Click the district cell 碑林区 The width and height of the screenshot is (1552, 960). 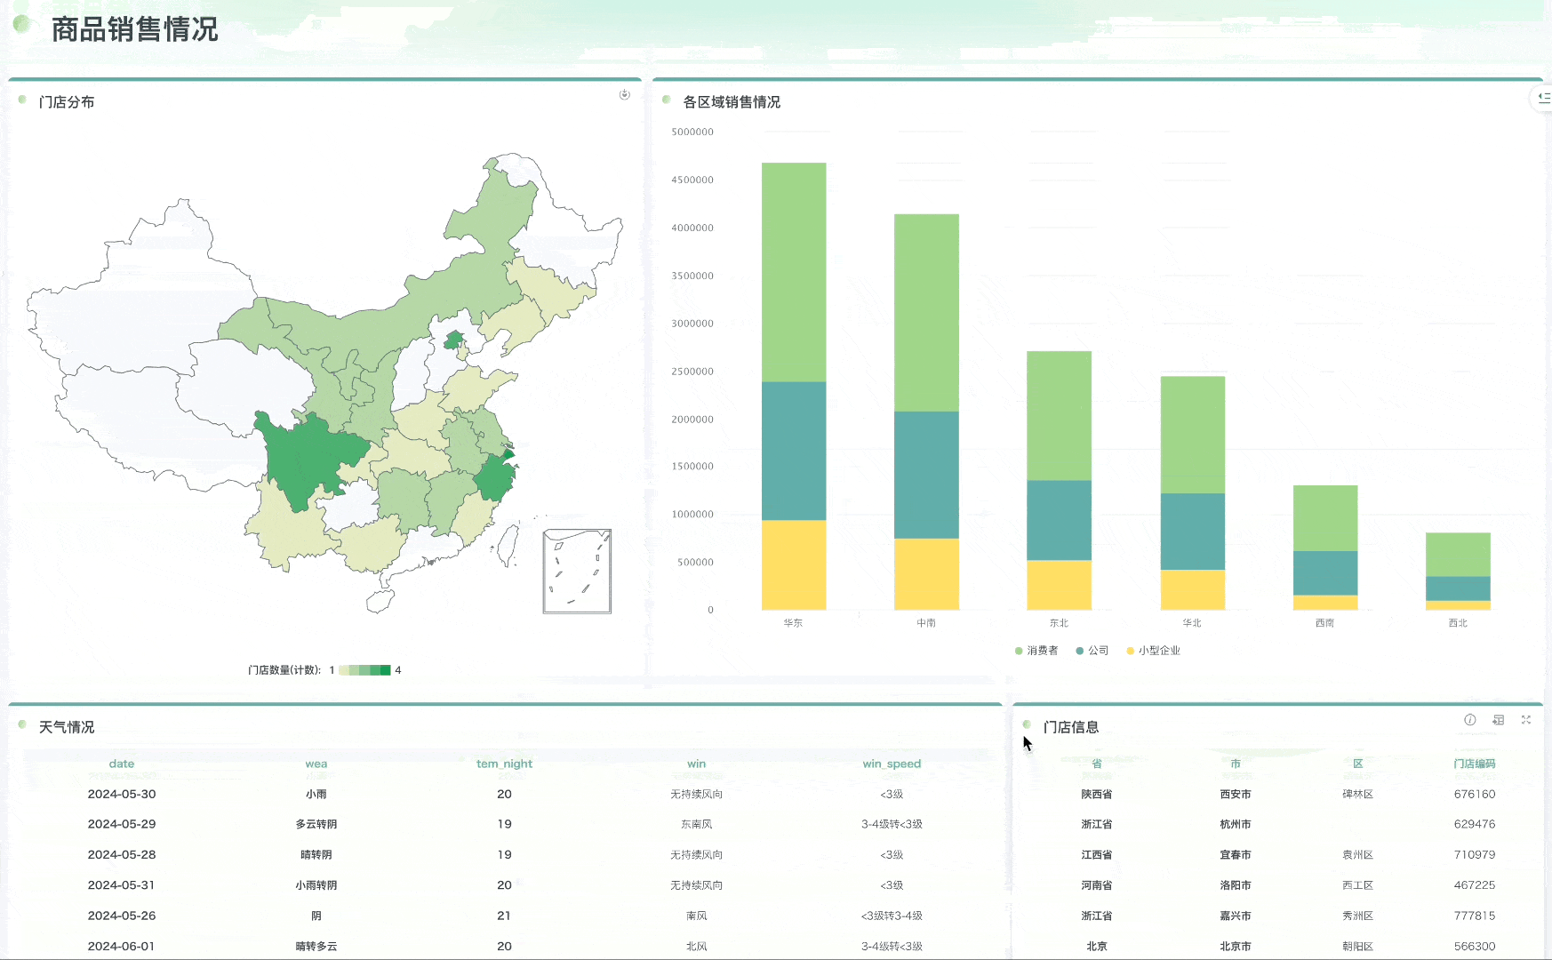(x=1358, y=794)
